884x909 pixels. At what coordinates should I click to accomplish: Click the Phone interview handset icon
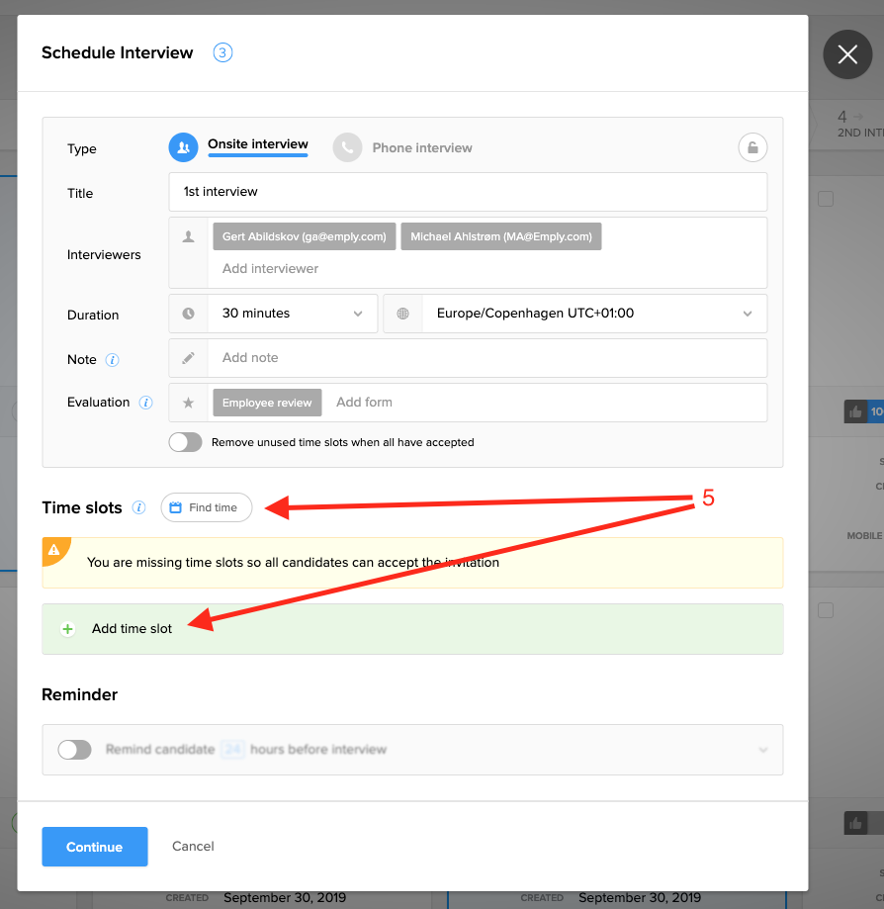pos(347,147)
